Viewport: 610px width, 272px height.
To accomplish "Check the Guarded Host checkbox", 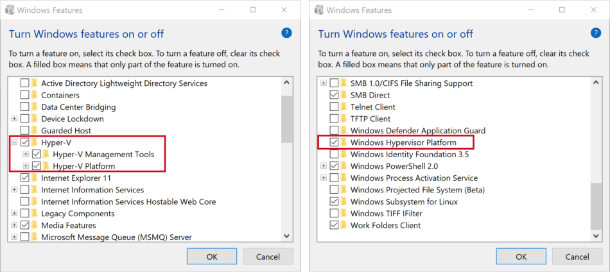I will pyautogui.click(x=24, y=131).
